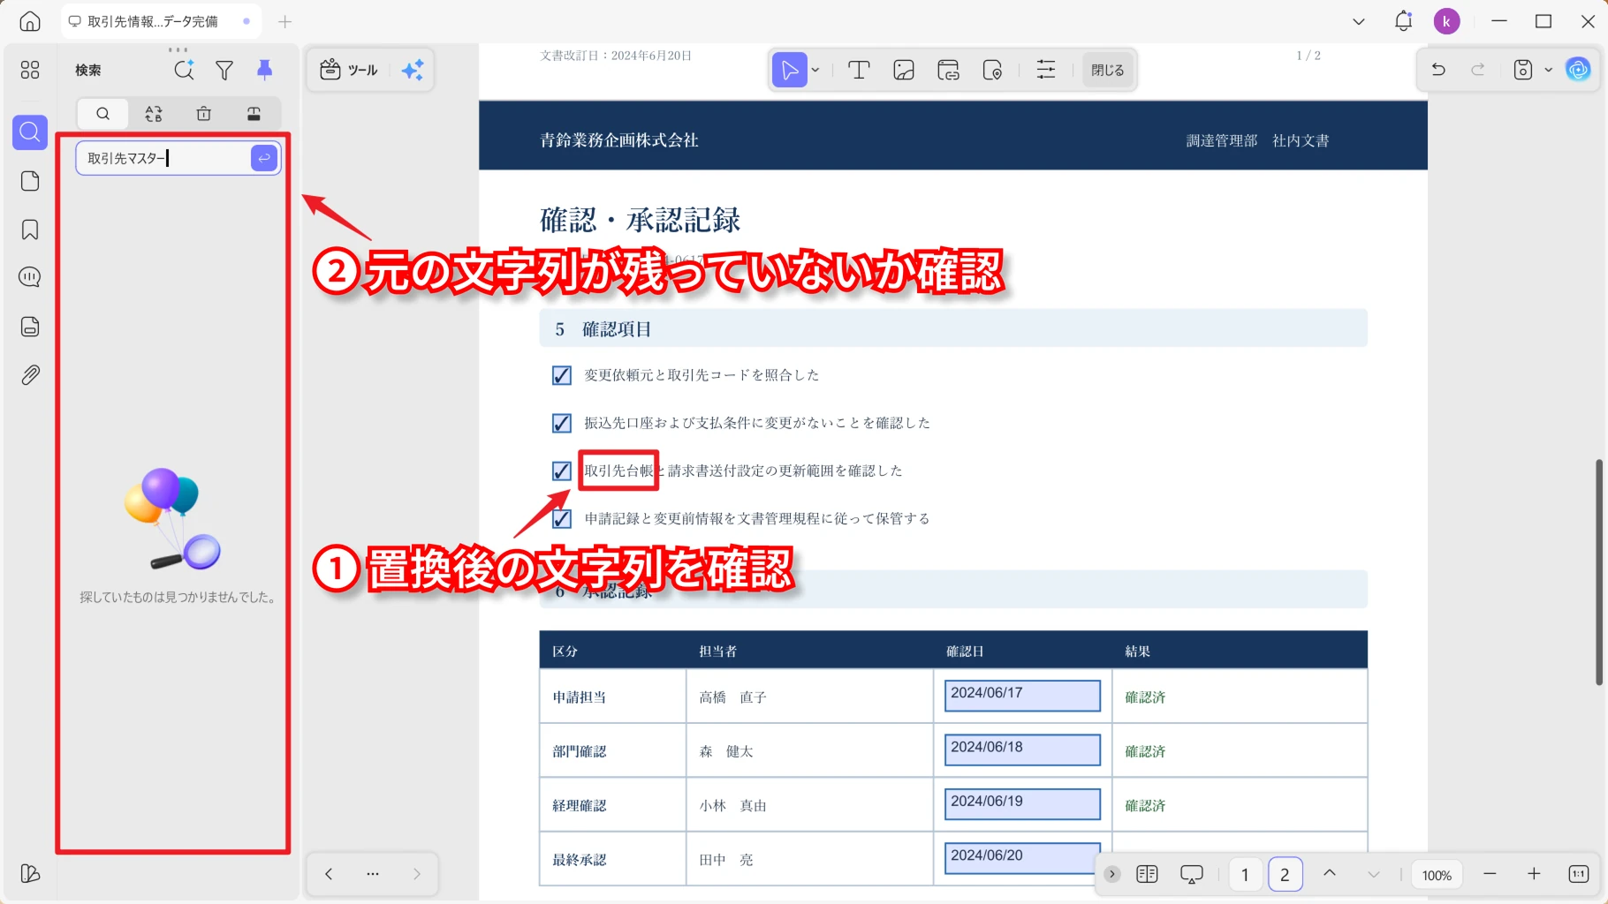Open the attachments paperclip panel

click(30, 375)
